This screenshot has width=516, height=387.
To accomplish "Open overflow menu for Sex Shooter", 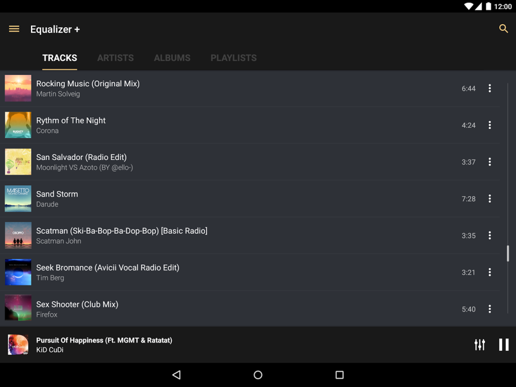I will 490,309.
